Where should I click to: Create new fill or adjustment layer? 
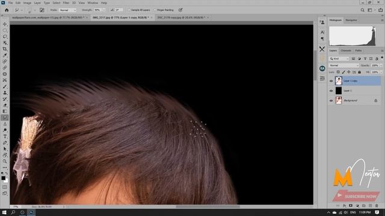[357, 206]
